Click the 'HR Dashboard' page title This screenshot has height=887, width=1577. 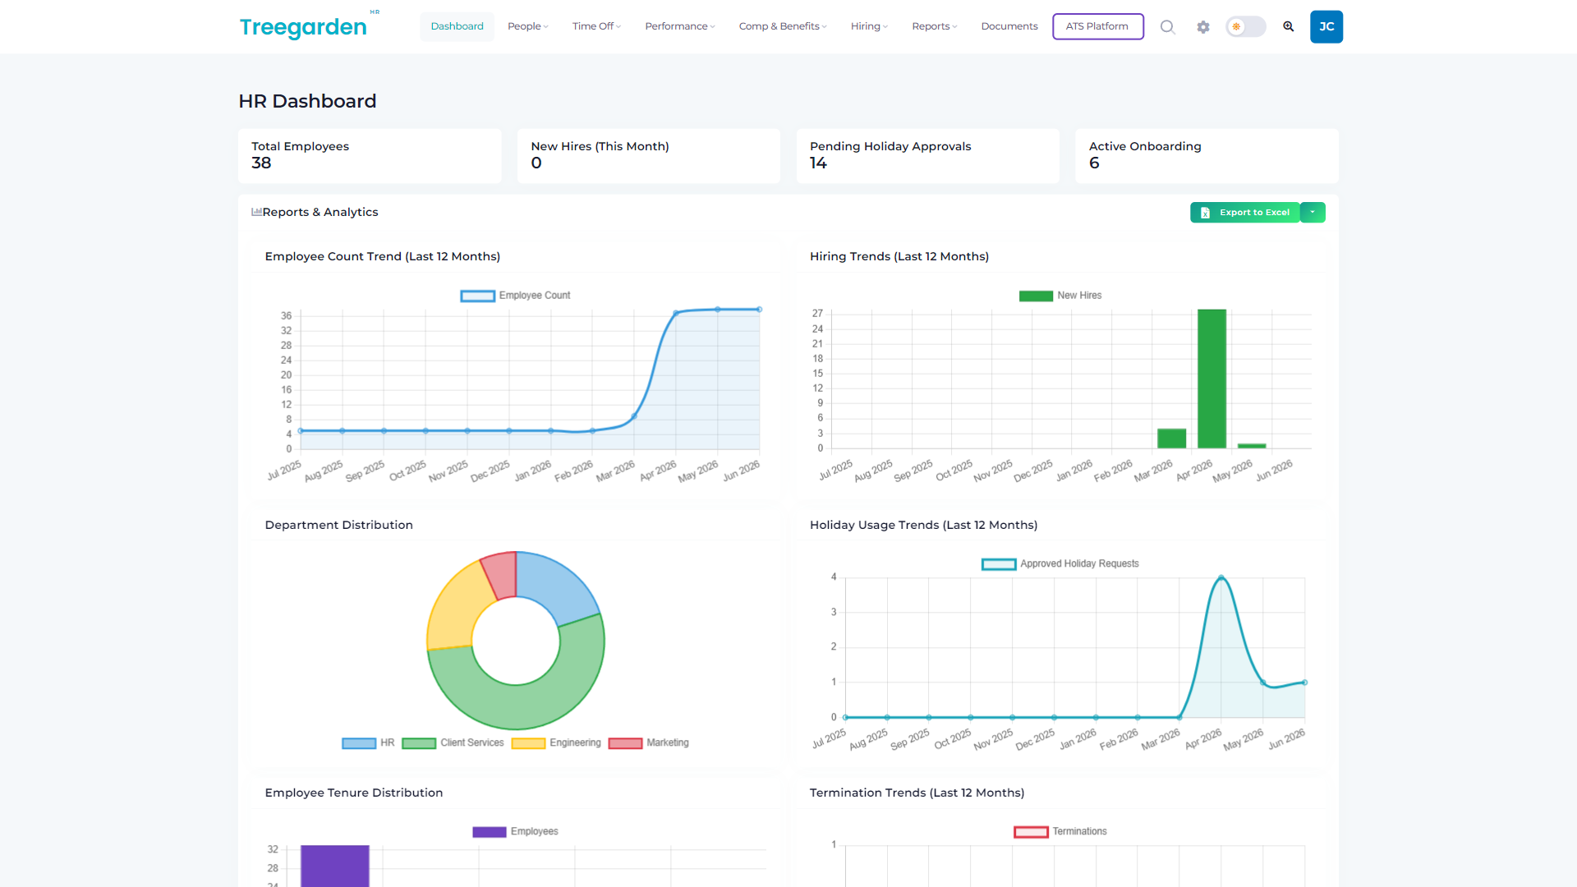(307, 101)
